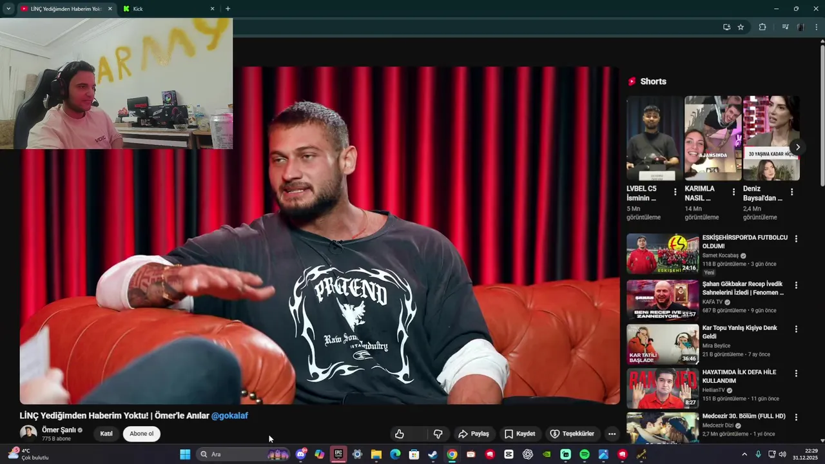Open Medcezir 30. Bölüm video title

(744, 416)
